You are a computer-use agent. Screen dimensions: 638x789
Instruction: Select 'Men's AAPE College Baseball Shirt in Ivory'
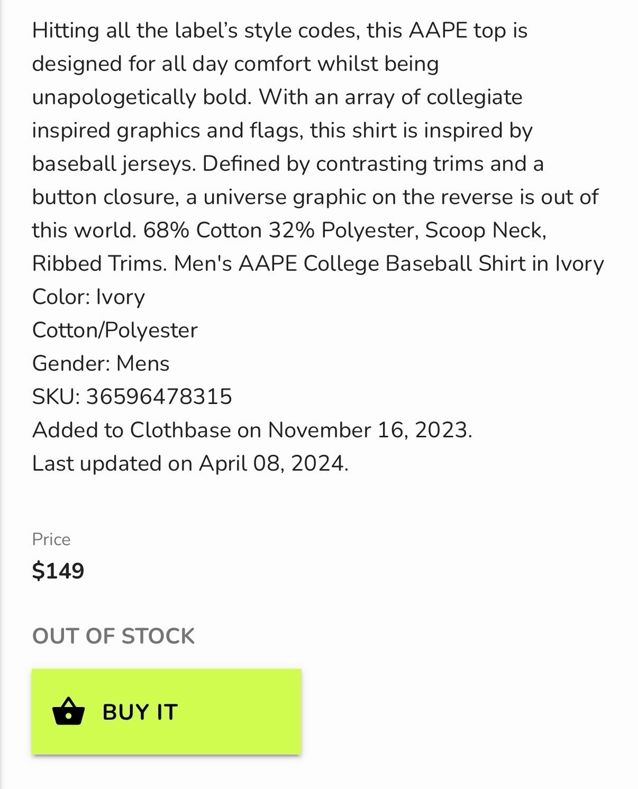pos(388,263)
